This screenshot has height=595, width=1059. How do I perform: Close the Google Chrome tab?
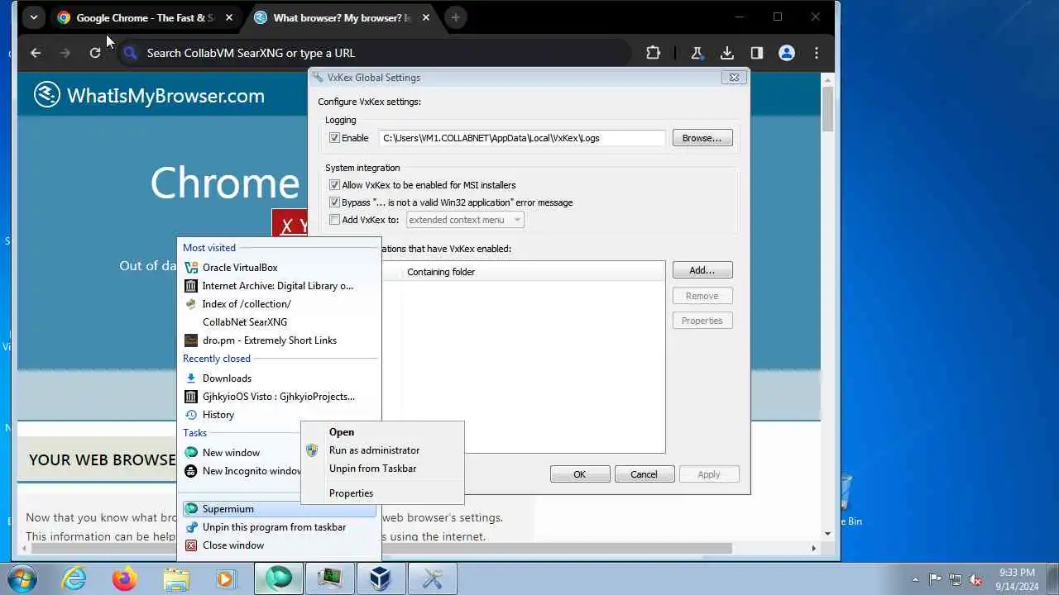[229, 17]
